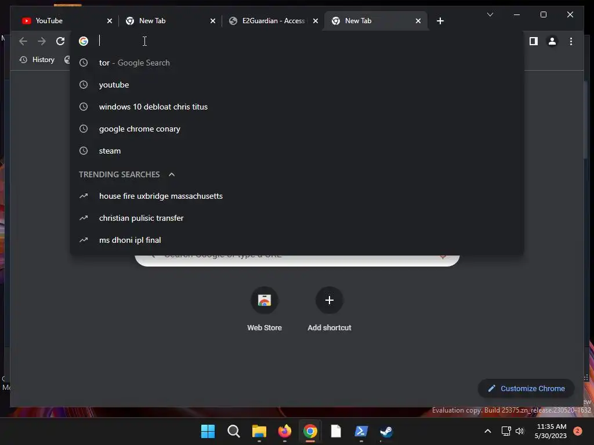Viewport: 594px width, 445px height.
Task: Open the blank document taskbar app
Action: pyautogui.click(x=336, y=431)
